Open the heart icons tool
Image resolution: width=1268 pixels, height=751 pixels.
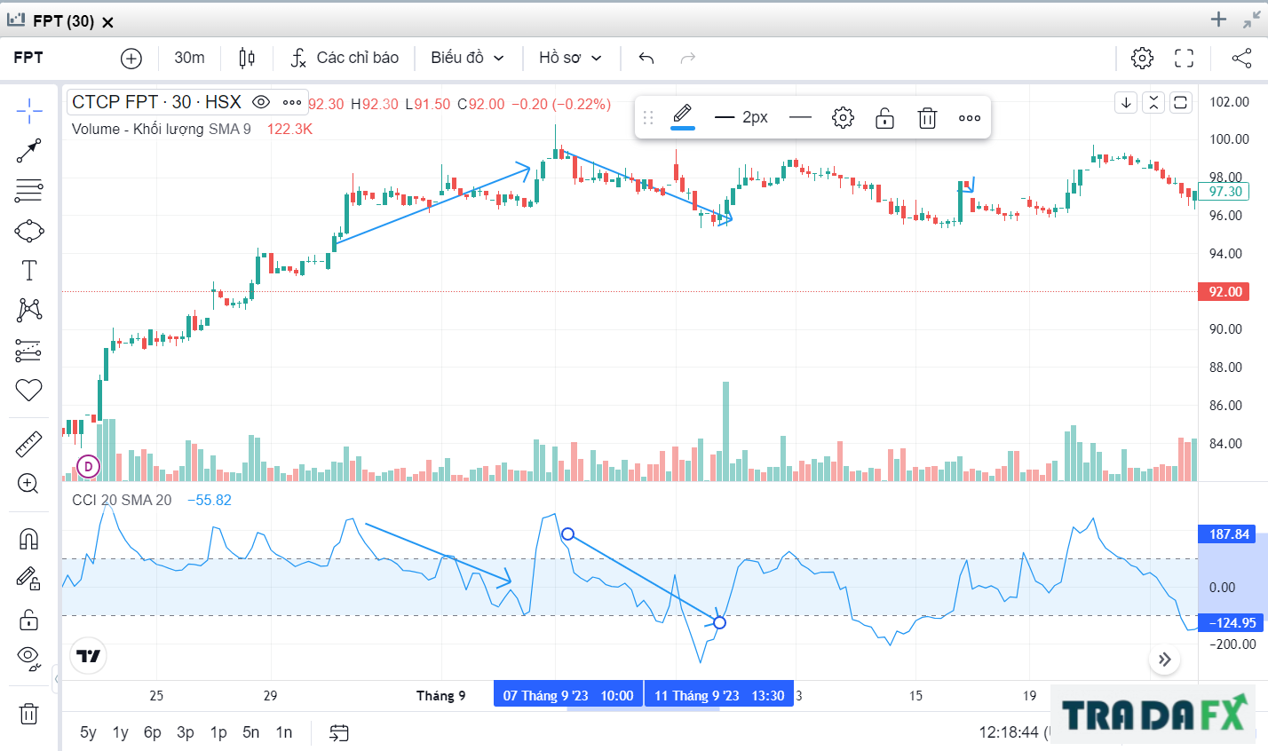tap(29, 390)
